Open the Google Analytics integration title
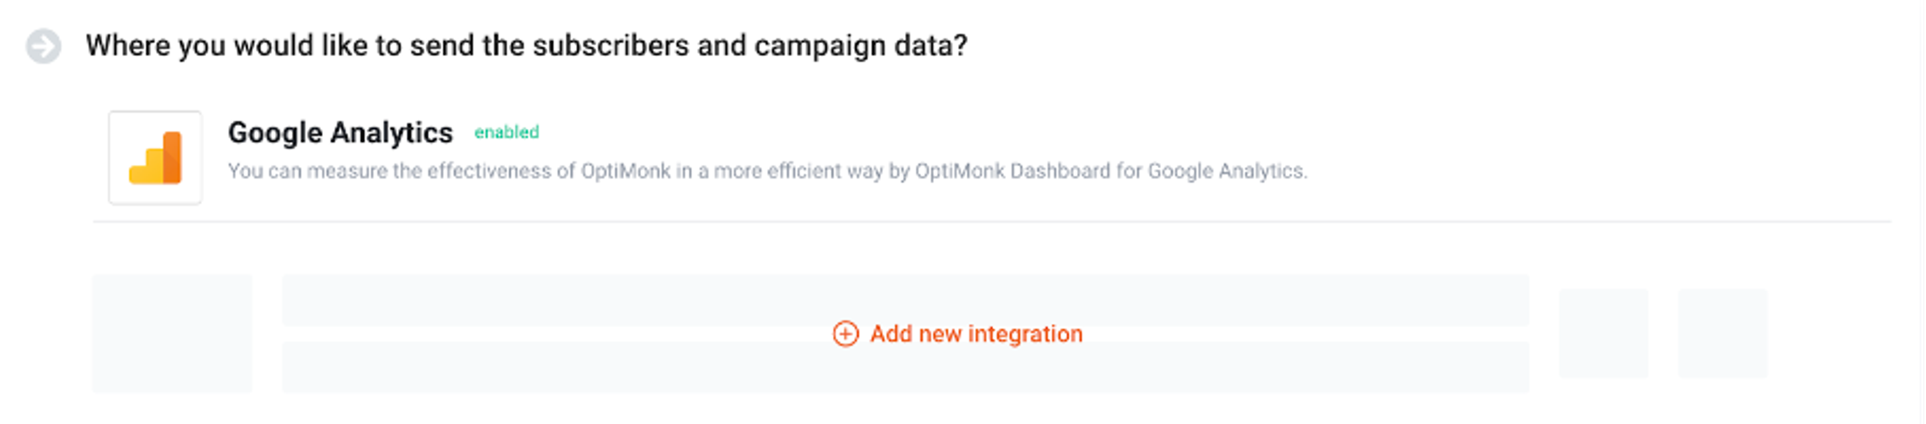Viewport: 1926px width, 424px height. (x=340, y=133)
